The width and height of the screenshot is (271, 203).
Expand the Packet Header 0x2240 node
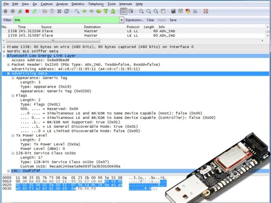coord(8,65)
